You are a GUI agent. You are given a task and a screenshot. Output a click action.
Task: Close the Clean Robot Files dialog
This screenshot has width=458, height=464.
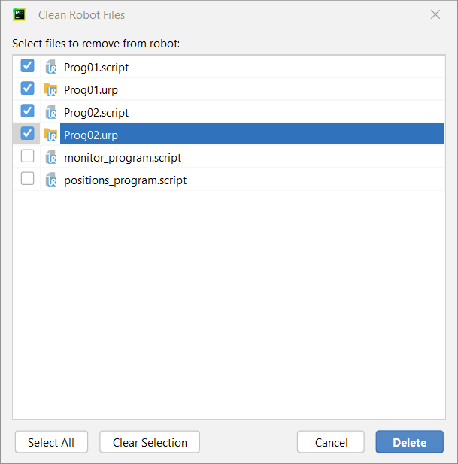coord(435,14)
